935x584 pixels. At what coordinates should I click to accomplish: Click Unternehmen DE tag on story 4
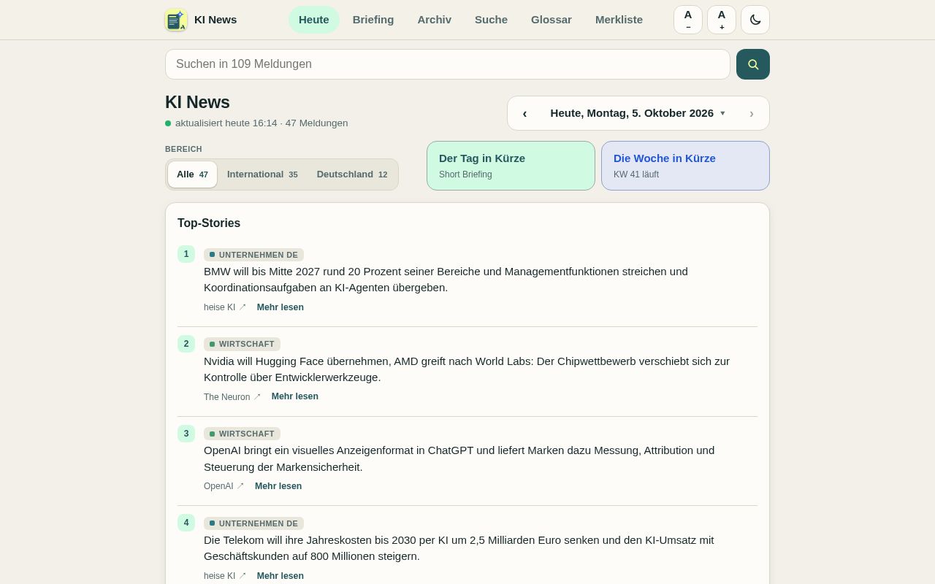tap(253, 523)
